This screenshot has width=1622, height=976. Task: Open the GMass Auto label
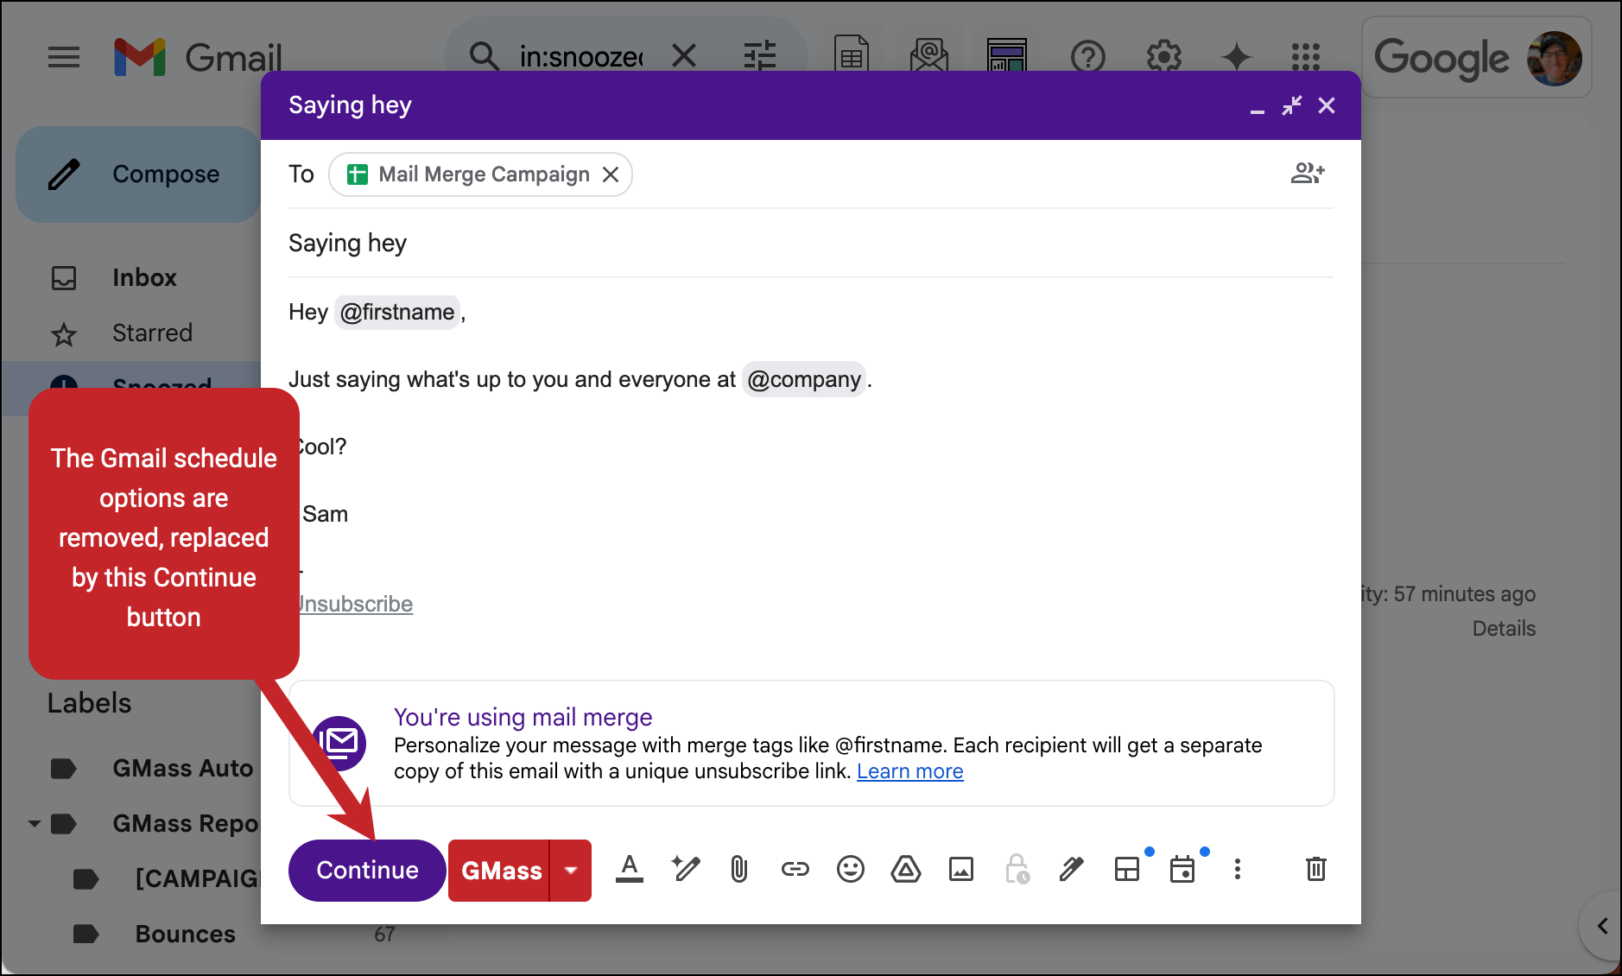(183, 768)
